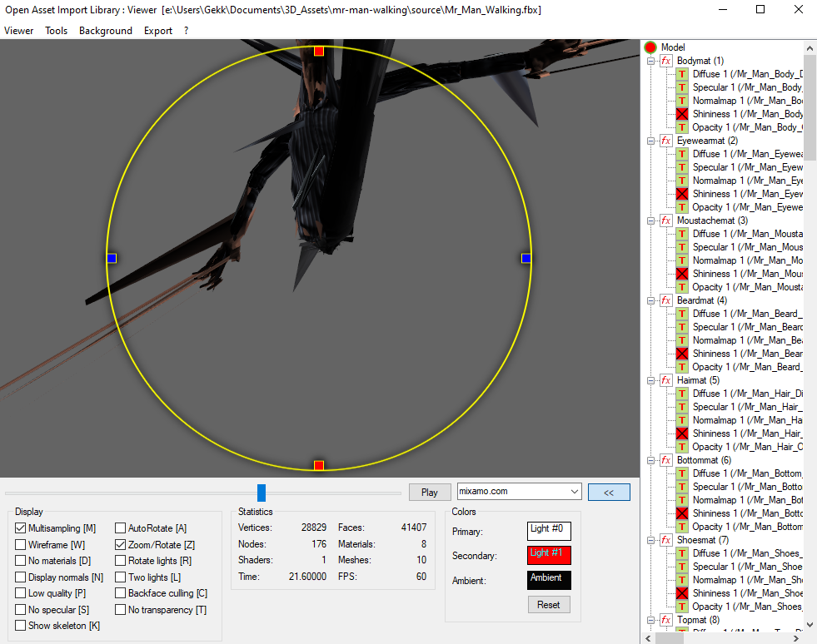Select the Beardmat (4) fx material icon
The image size is (817, 644).
click(x=666, y=300)
